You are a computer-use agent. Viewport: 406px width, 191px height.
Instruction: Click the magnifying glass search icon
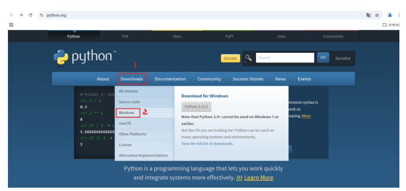point(249,58)
